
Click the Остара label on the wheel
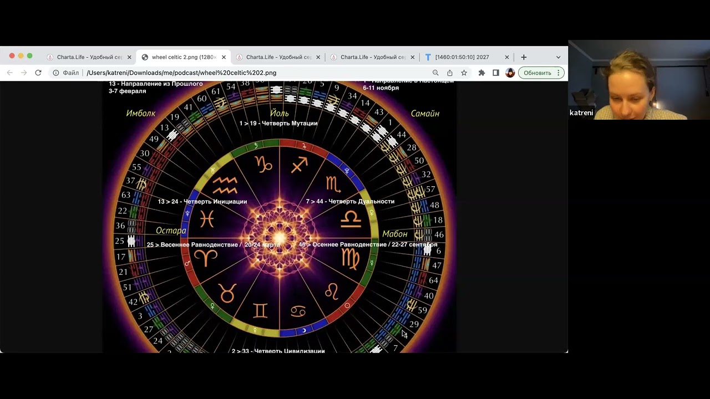(x=171, y=231)
